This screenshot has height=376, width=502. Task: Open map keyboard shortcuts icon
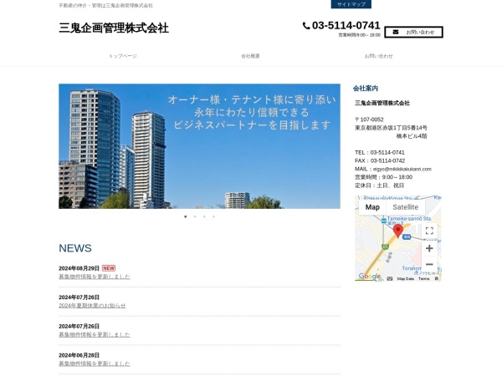pos(390,279)
